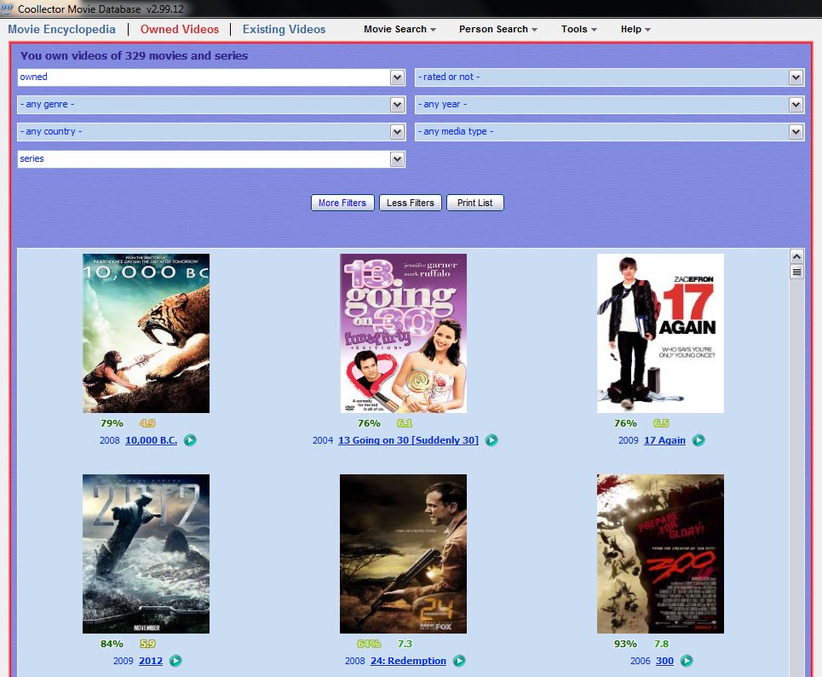The height and width of the screenshot is (677, 822).
Task: Open the 17 Again title link
Action: pos(664,440)
